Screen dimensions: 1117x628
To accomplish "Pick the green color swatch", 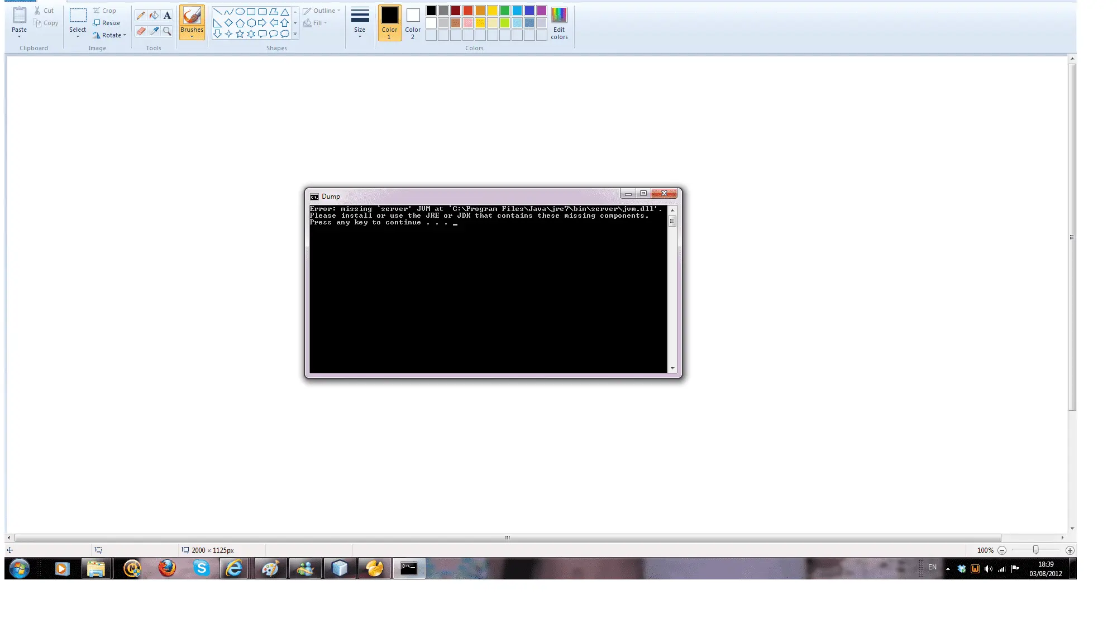I will click(x=505, y=11).
